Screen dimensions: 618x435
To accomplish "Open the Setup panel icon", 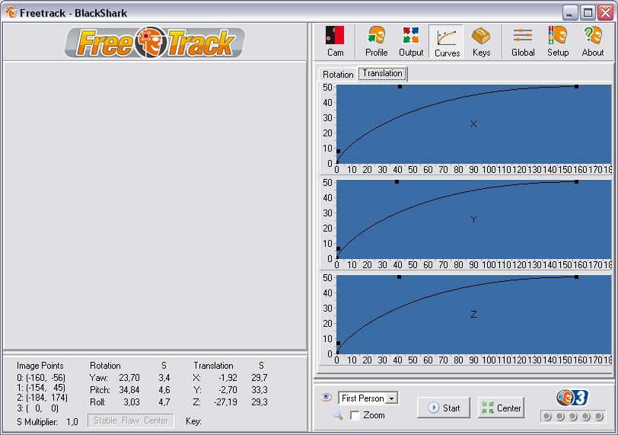I will [557, 41].
